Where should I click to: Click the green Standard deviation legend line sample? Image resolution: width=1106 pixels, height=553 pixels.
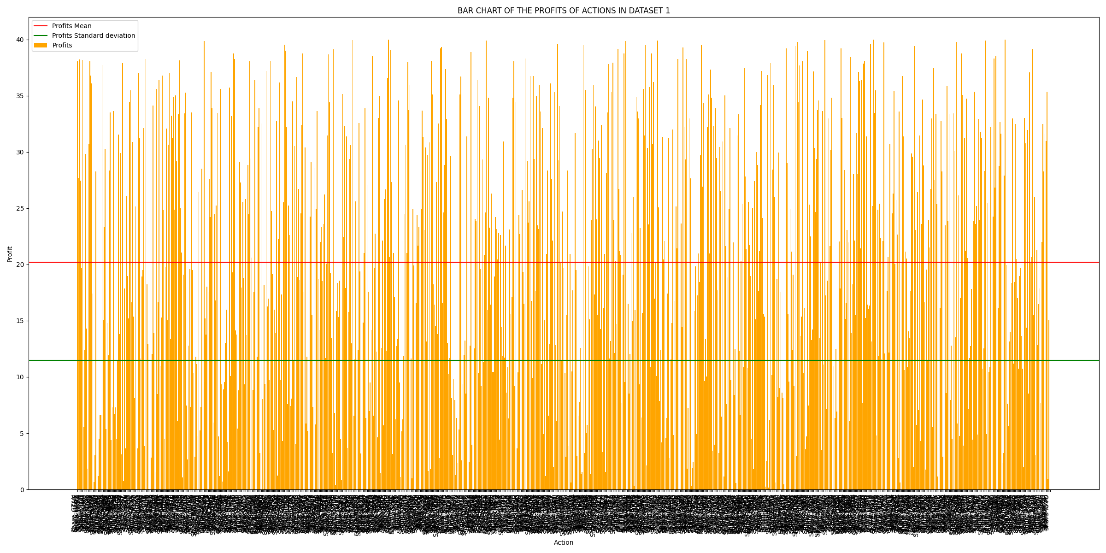pyautogui.click(x=41, y=36)
